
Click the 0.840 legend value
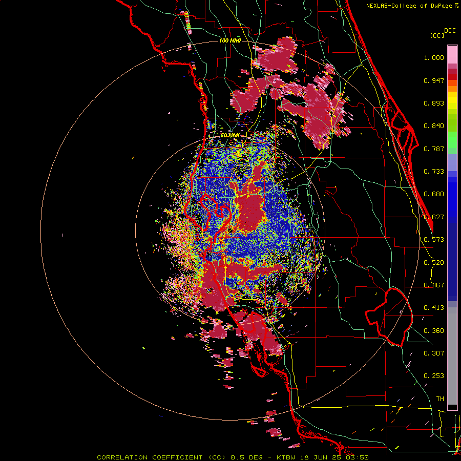pos(434,126)
